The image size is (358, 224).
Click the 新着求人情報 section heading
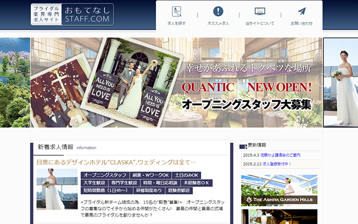coord(55,147)
